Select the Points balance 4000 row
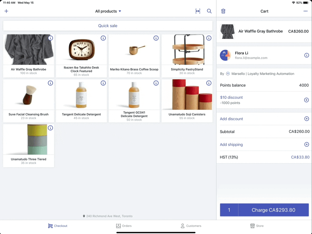This screenshot has width=312, height=234. click(x=264, y=85)
